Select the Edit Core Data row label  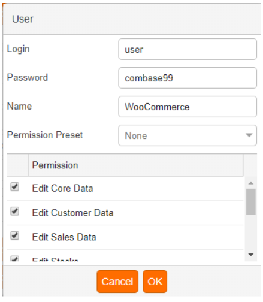click(x=62, y=188)
